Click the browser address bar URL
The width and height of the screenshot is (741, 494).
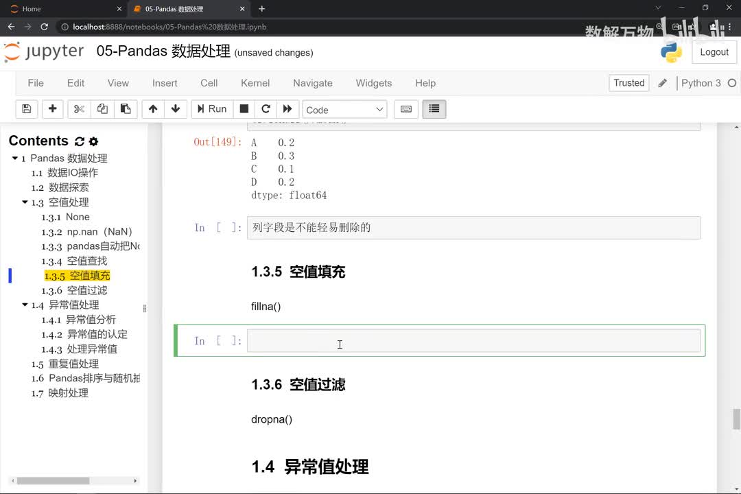pos(169,27)
